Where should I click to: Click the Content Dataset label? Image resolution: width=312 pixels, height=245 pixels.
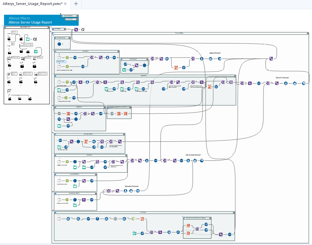tap(282, 78)
